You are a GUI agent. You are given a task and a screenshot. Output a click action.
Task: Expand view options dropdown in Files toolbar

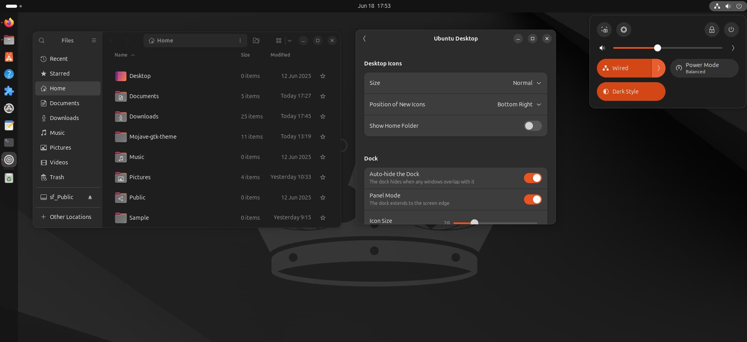click(x=290, y=41)
